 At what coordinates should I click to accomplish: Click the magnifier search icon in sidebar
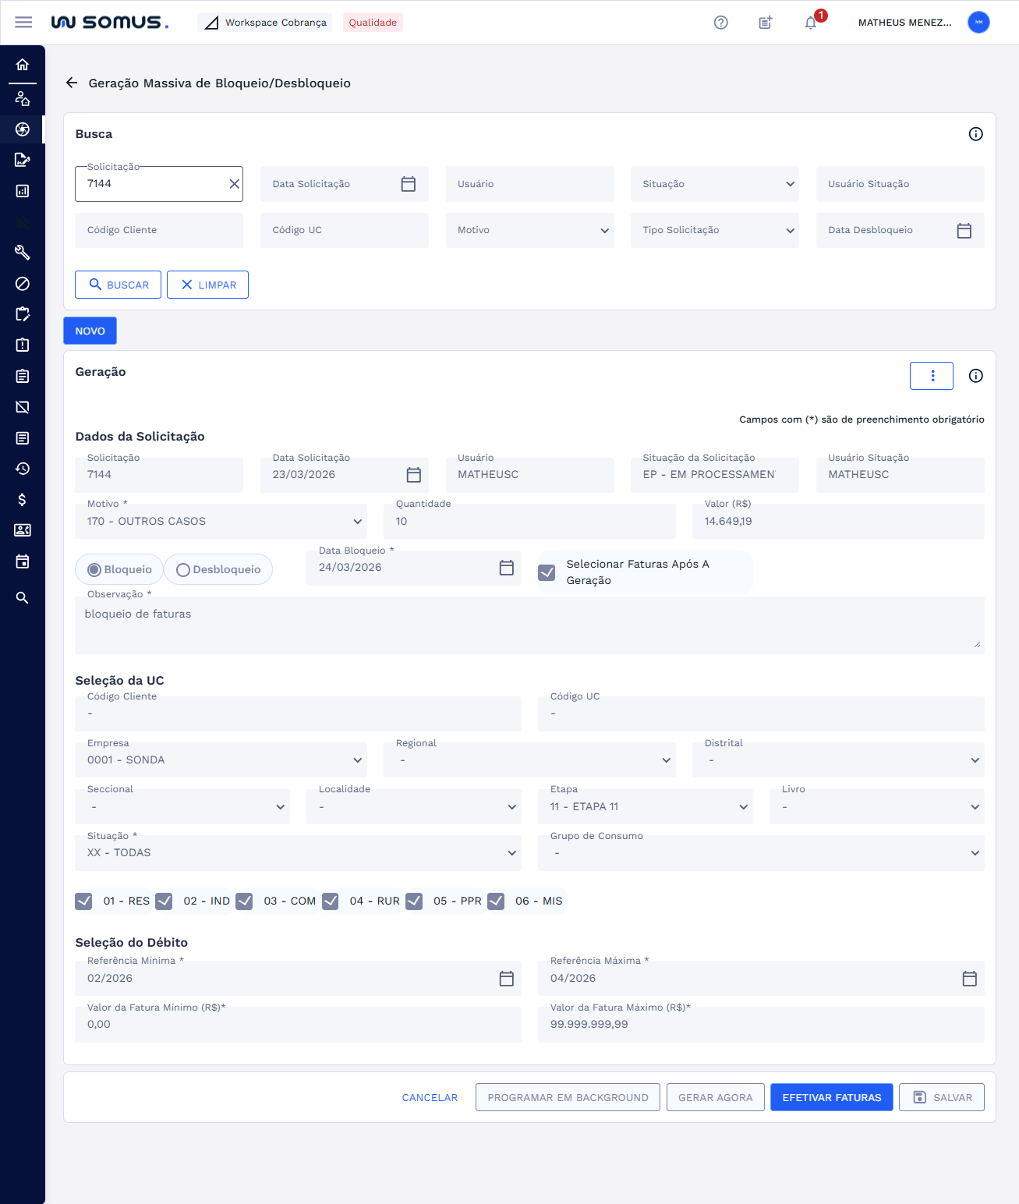tap(23, 598)
